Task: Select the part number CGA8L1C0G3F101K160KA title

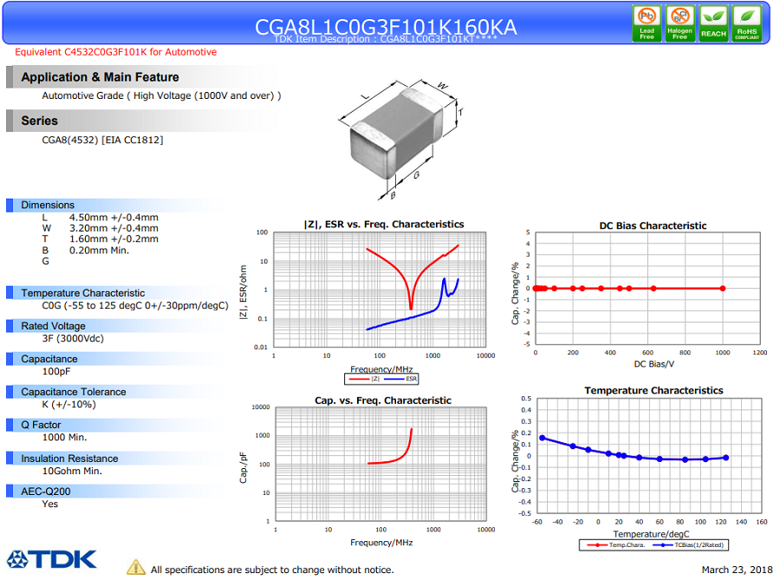Action: [x=386, y=26]
